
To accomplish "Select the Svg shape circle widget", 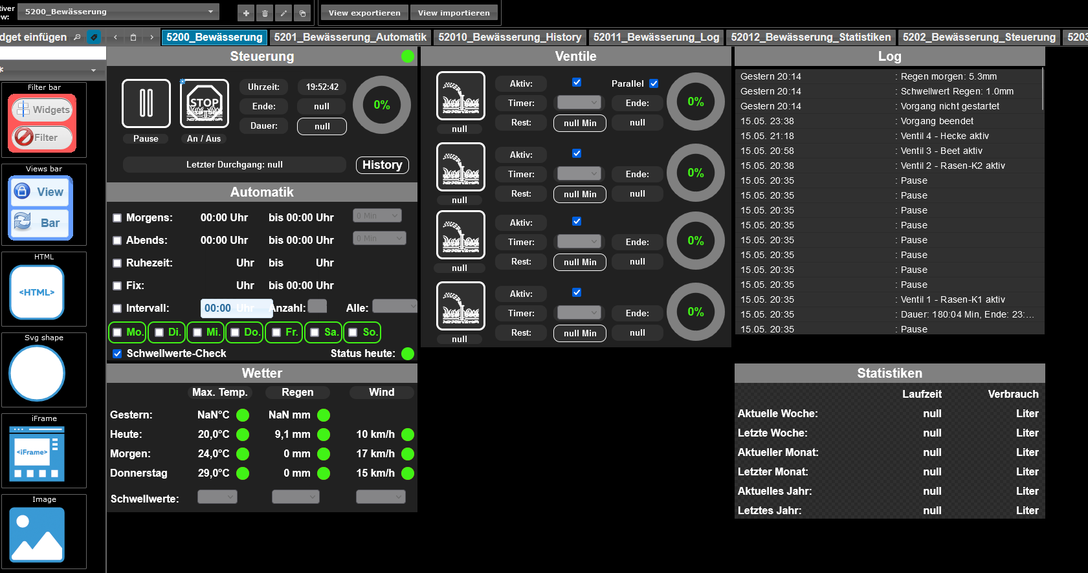I will (37, 373).
